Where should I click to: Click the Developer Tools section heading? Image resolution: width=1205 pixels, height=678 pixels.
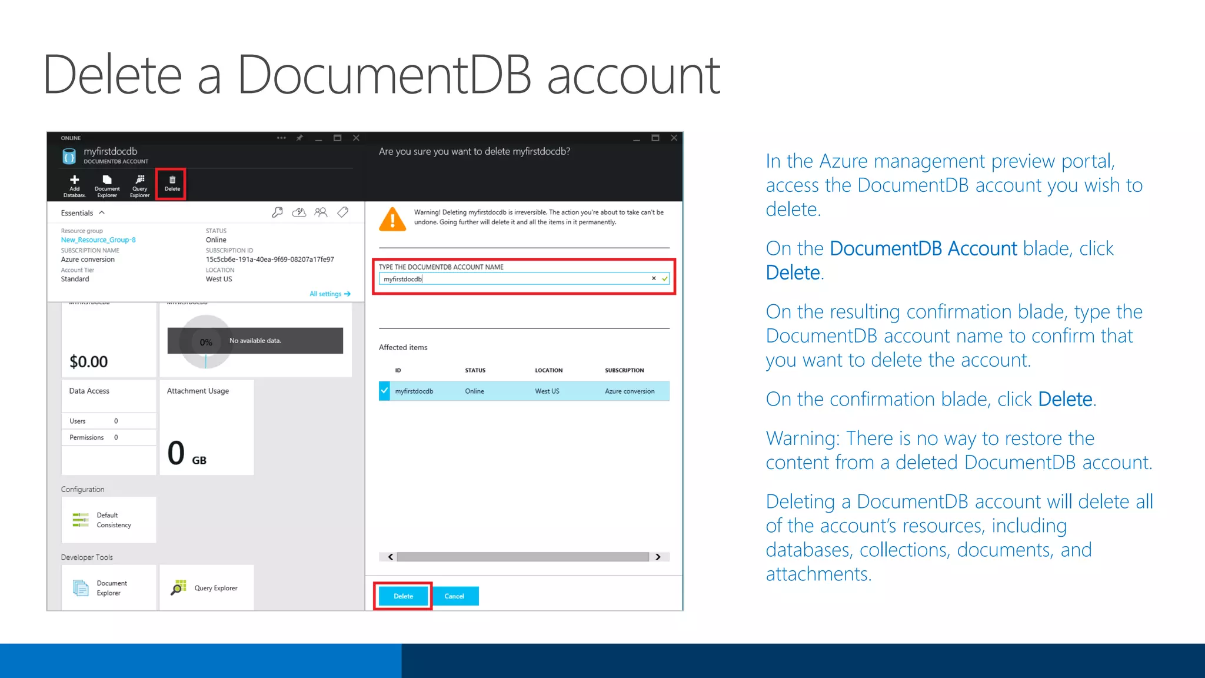pos(87,557)
